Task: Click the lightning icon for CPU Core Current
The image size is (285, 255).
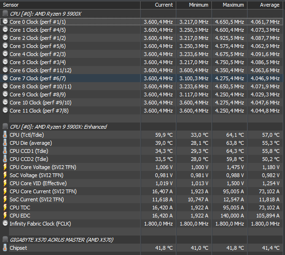Action: tap(5, 191)
